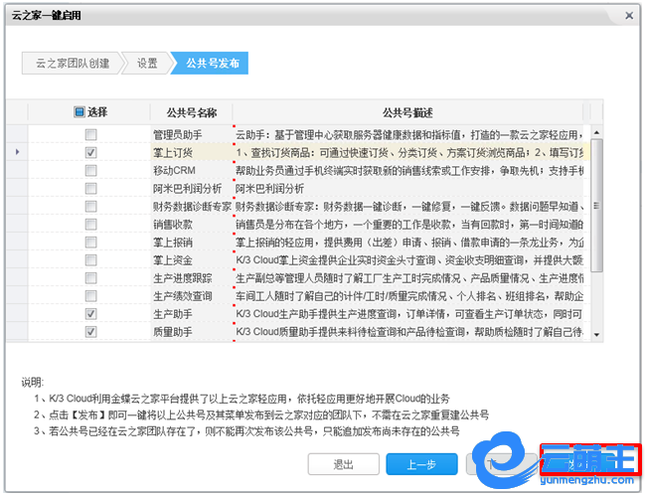Switch to the 设置 wizard step
Screen dimensions: 645x495
[x=147, y=64]
